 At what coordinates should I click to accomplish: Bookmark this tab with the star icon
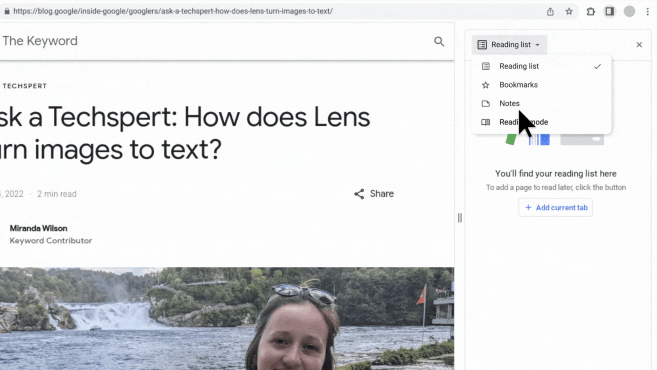[x=569, y=12]
